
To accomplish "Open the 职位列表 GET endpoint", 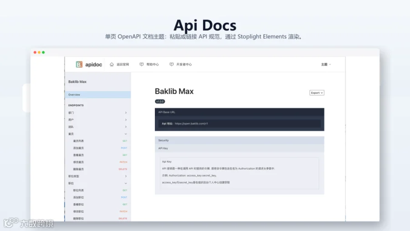I will pyautogui.click(x=98, y=190).
